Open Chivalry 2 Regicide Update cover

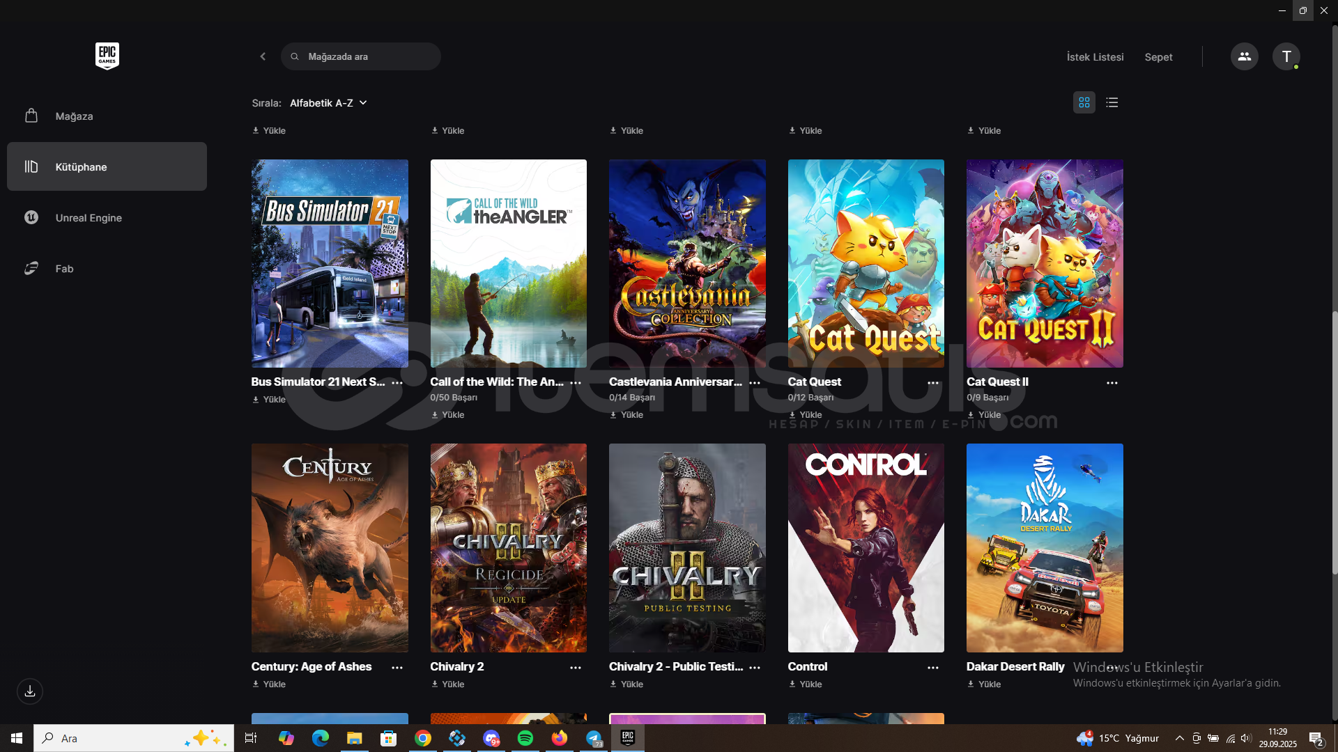(509, 548)
